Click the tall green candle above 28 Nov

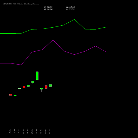[37, 76]
